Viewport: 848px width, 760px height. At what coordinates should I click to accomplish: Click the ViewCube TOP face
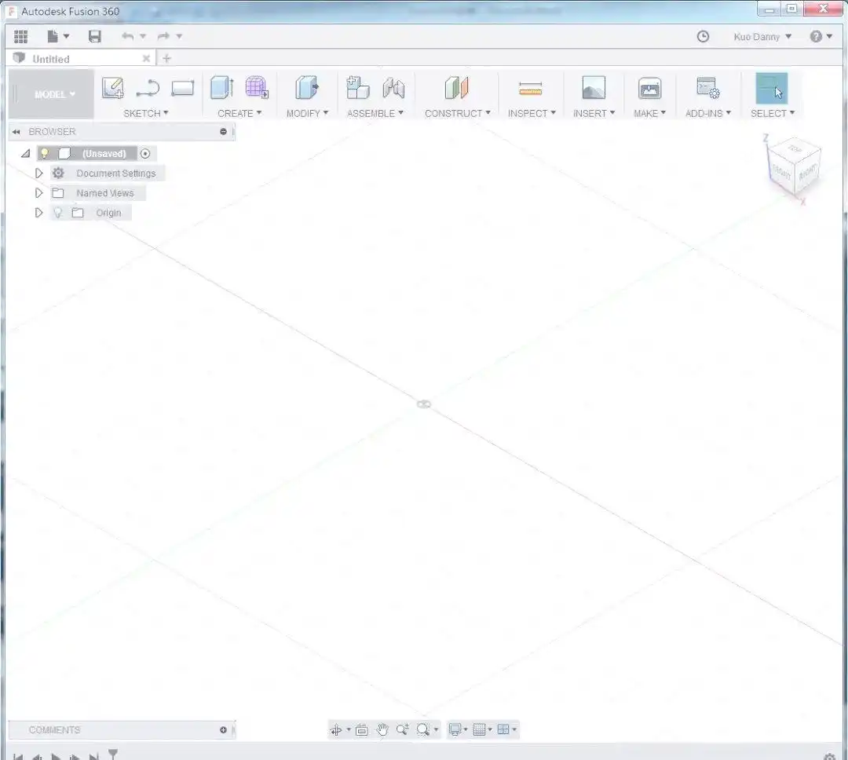click(795, 148)
